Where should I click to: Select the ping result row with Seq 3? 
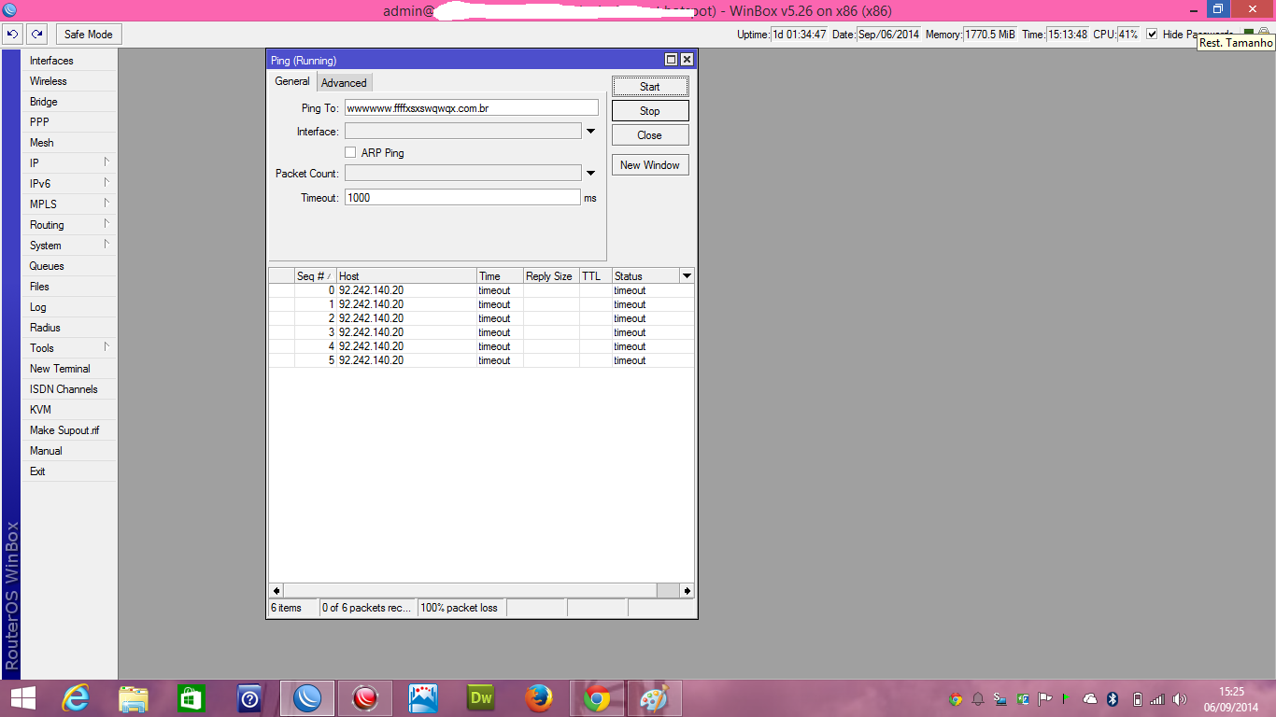point(481,332)
